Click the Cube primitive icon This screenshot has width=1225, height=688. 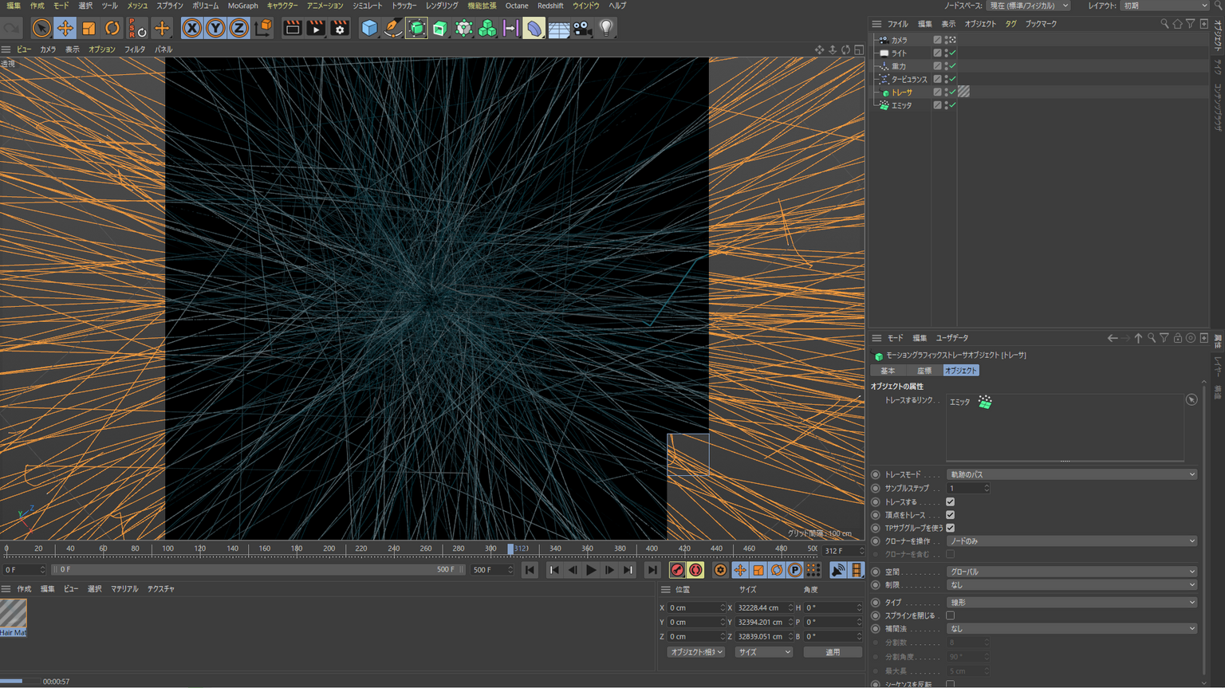point(369,29)
